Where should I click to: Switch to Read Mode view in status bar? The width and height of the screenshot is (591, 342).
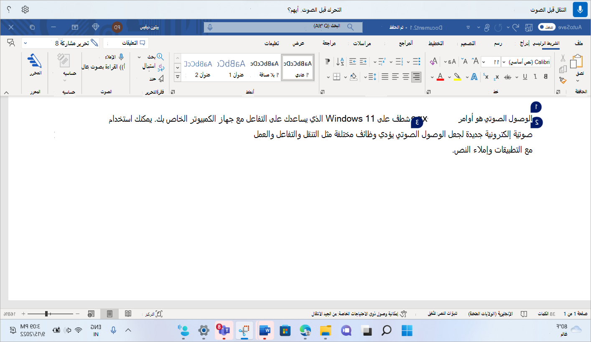coord(128,314)
